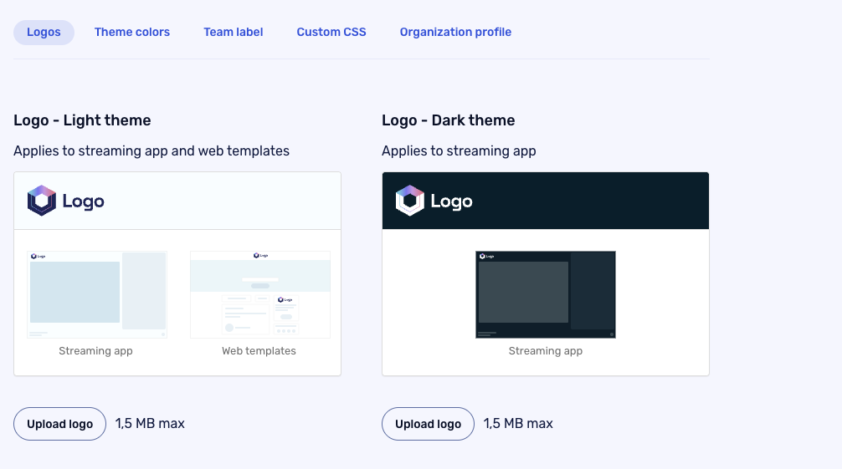Click 'Applies to streaming app and web templates'

(x=151, y=150)
